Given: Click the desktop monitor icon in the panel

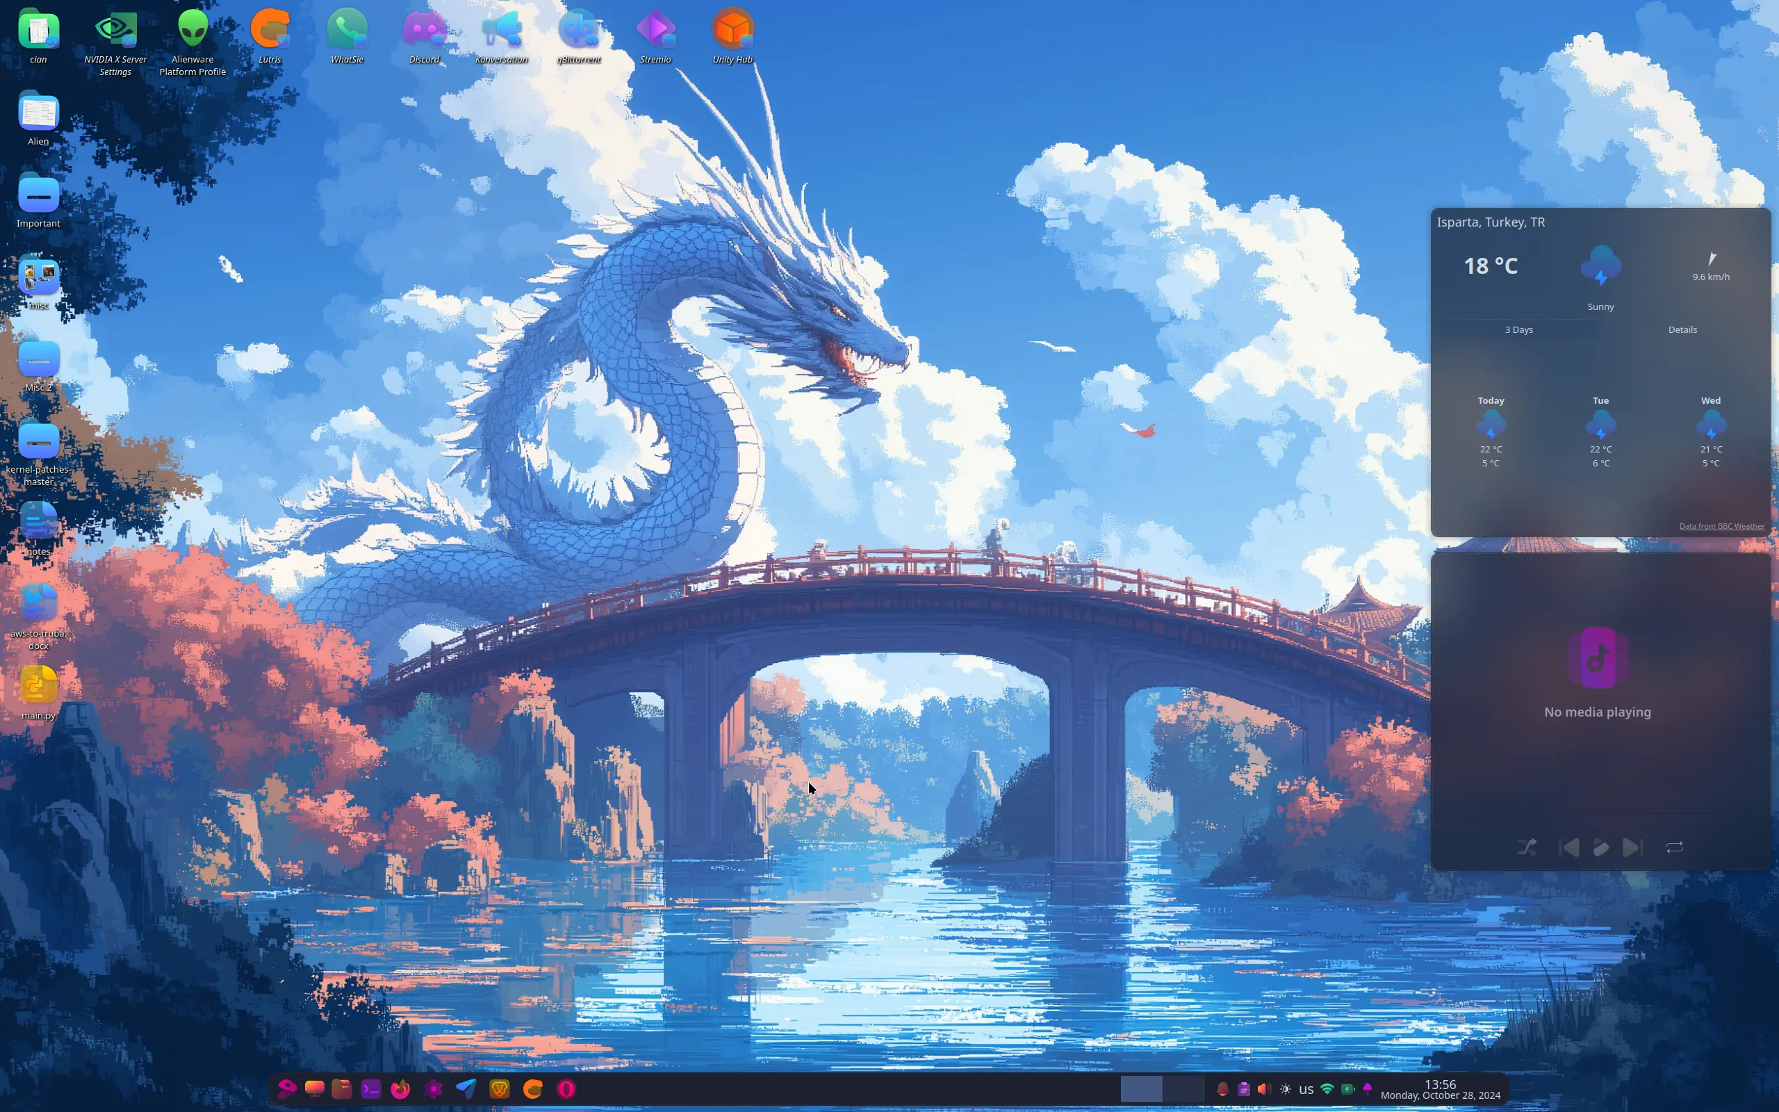Looking at the screenshot, I should click(315, 1088).
